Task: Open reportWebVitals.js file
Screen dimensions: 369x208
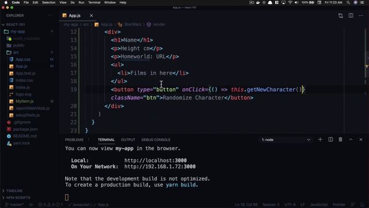Action: (x=32, y=108)
